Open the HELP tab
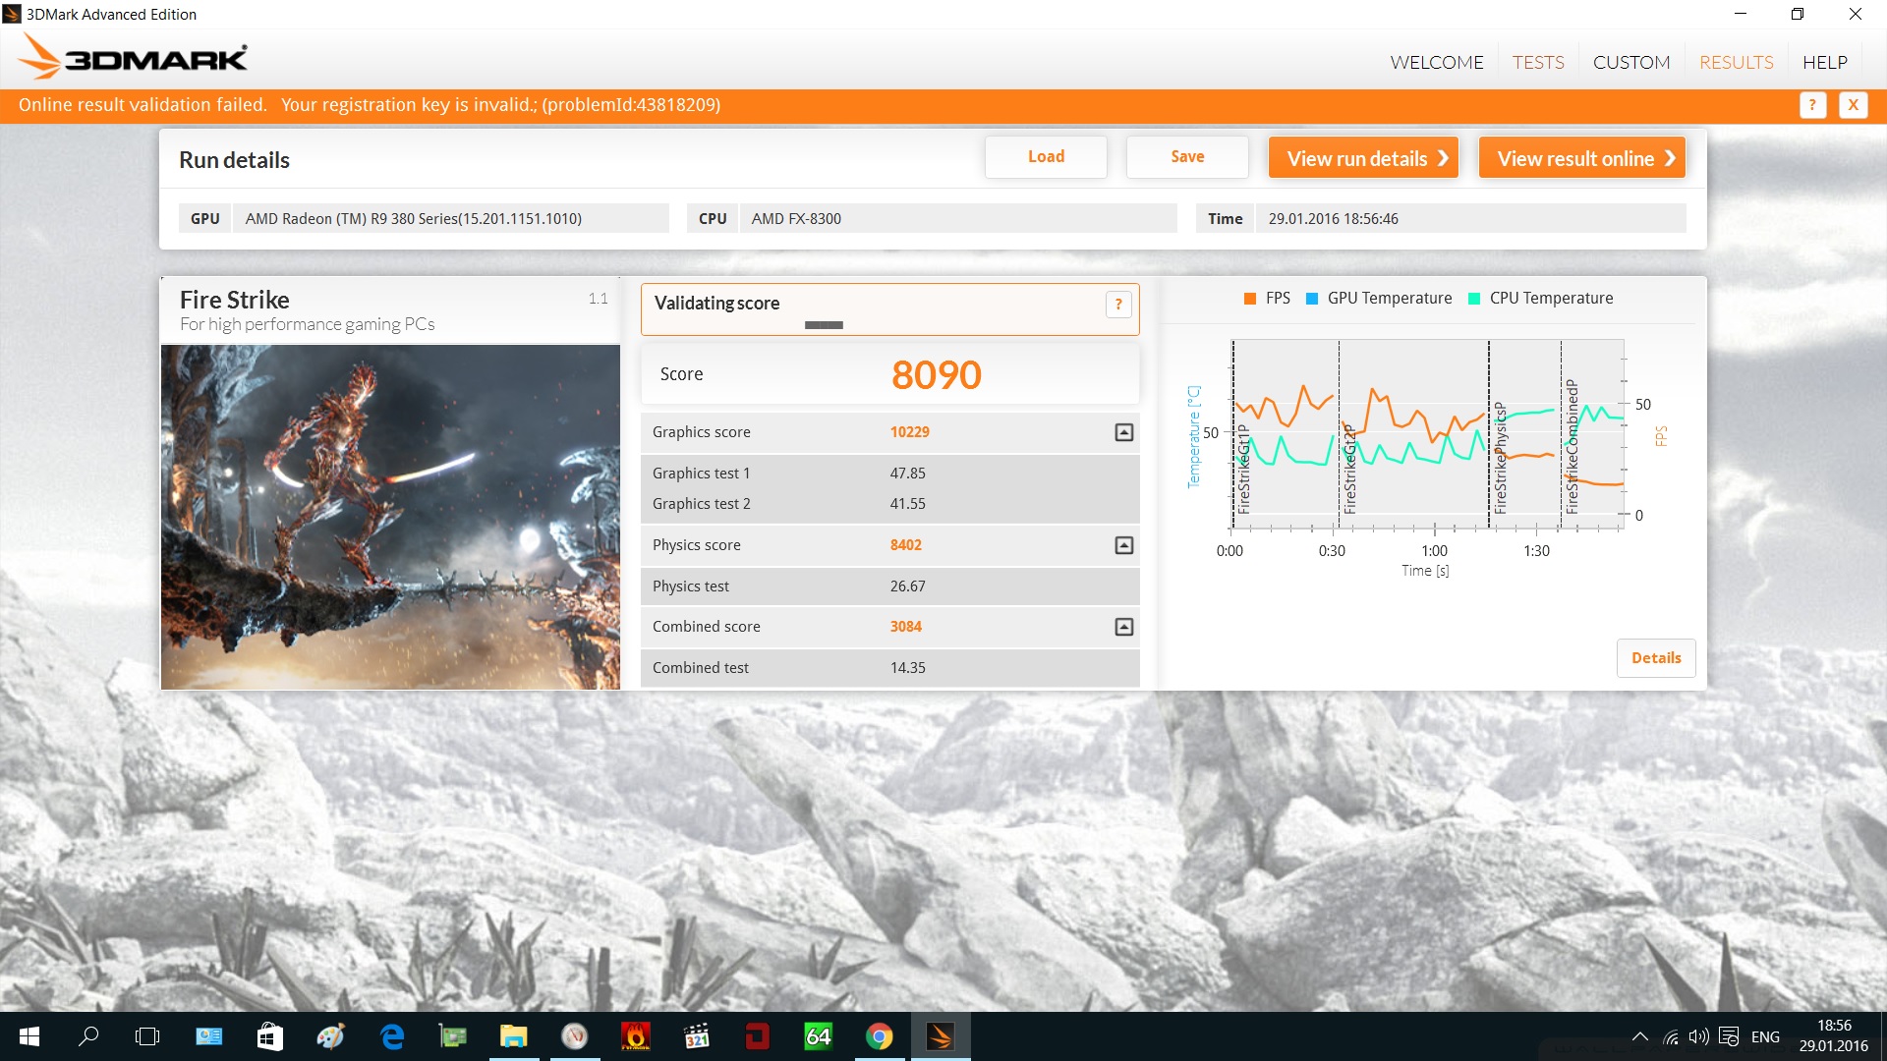The height and width of the screenshot is (1061, 1887). (1824, 62)
